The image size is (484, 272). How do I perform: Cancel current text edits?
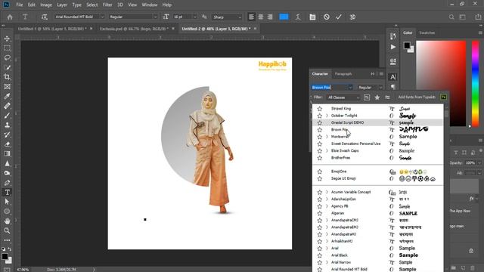pyautogui.click(x=326, y=17)
